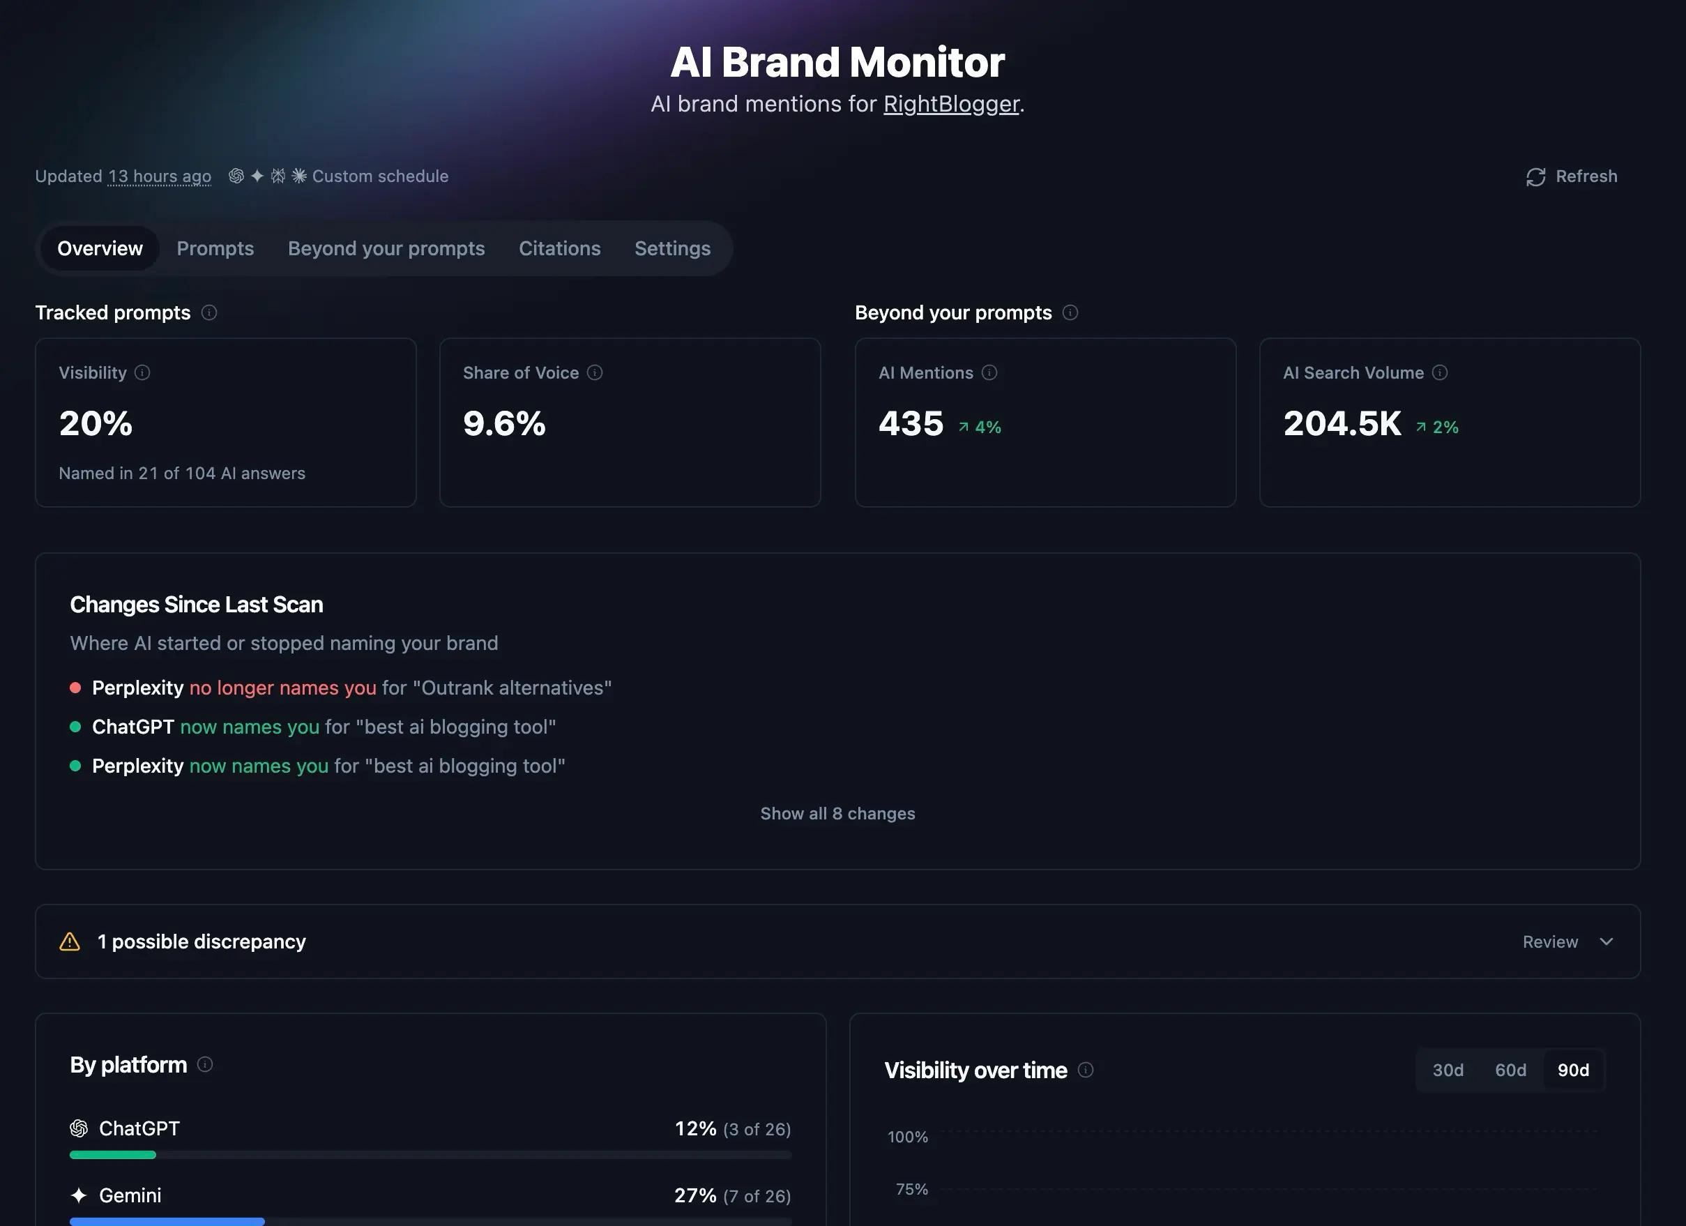Viewport: 1686px width, 1226px height.
Task: Switch to the Overview tab
Action: [x=100, y=248]
